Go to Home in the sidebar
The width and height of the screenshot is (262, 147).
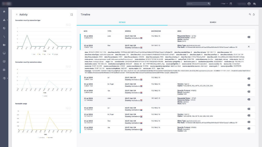[x=4, y=12]
